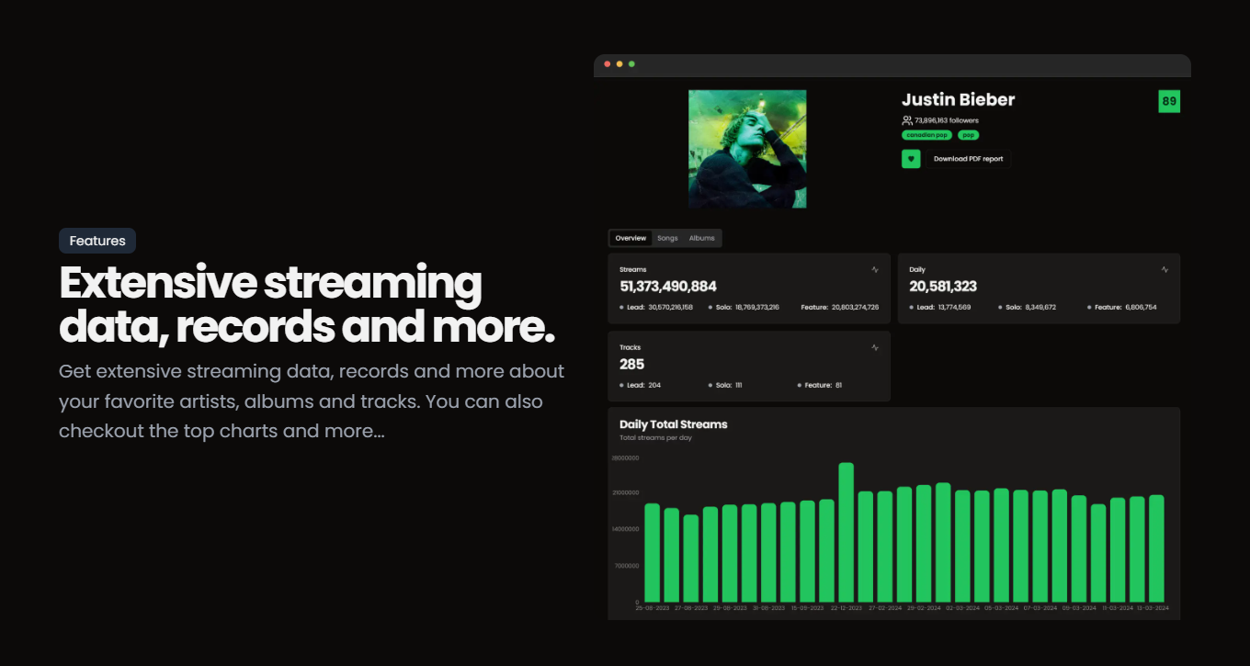Click the Total streams per day subtitle
The image size is (1250, 666).
(x=655, y=438)
